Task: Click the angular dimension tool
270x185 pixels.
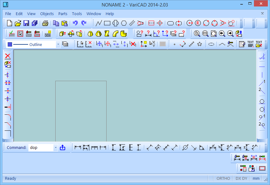Action: [x=202, y=147]
